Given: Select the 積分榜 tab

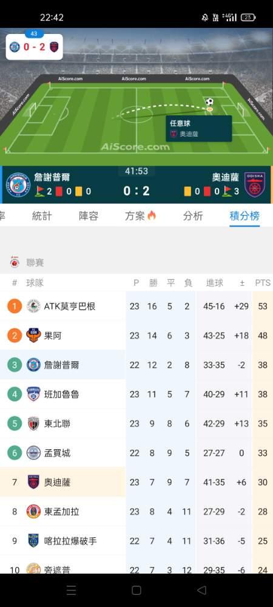Looking at the screenshot, I should [x=244, y=216].
